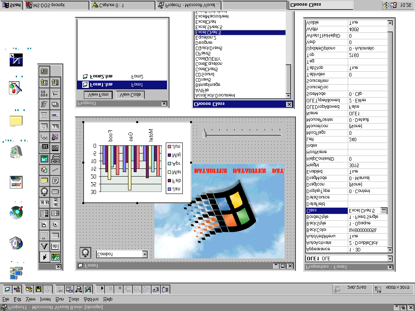Open the Add-Ins menu
This screenshot has height=311, width=415.
[91, 299]
